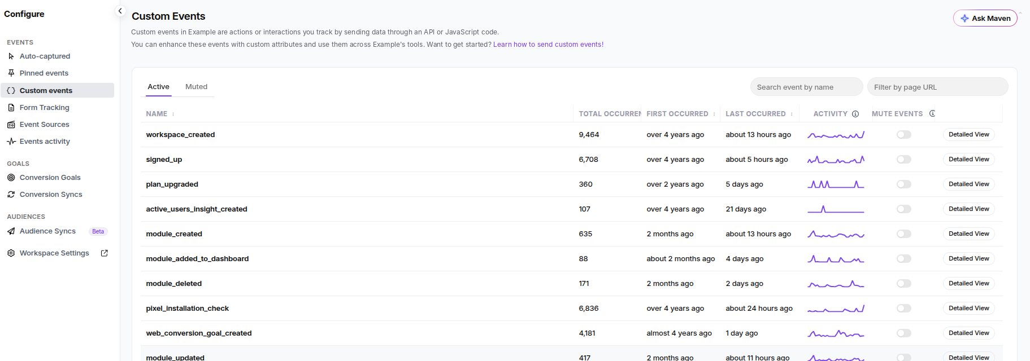Switch to the Muted tab

click(x=197, y=87)
